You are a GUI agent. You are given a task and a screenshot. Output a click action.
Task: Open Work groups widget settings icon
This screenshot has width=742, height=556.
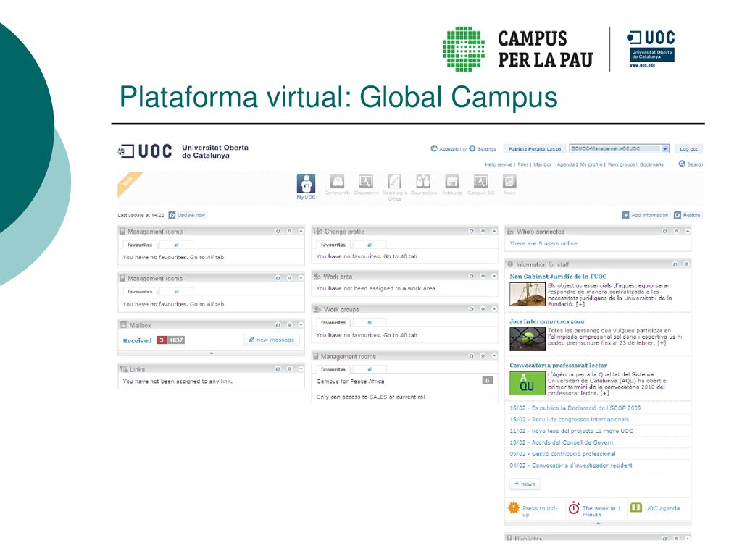pos(483,309)
